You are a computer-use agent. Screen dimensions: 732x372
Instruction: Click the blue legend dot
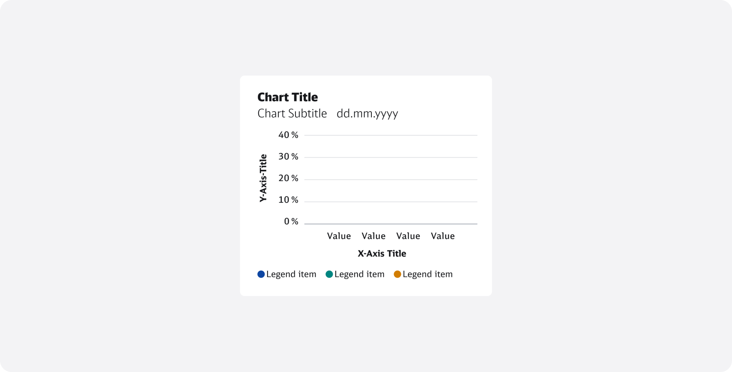coord(261,274)
